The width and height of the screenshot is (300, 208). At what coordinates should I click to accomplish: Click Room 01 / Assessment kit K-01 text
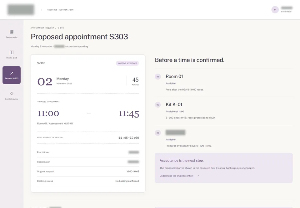coord(55,123)
